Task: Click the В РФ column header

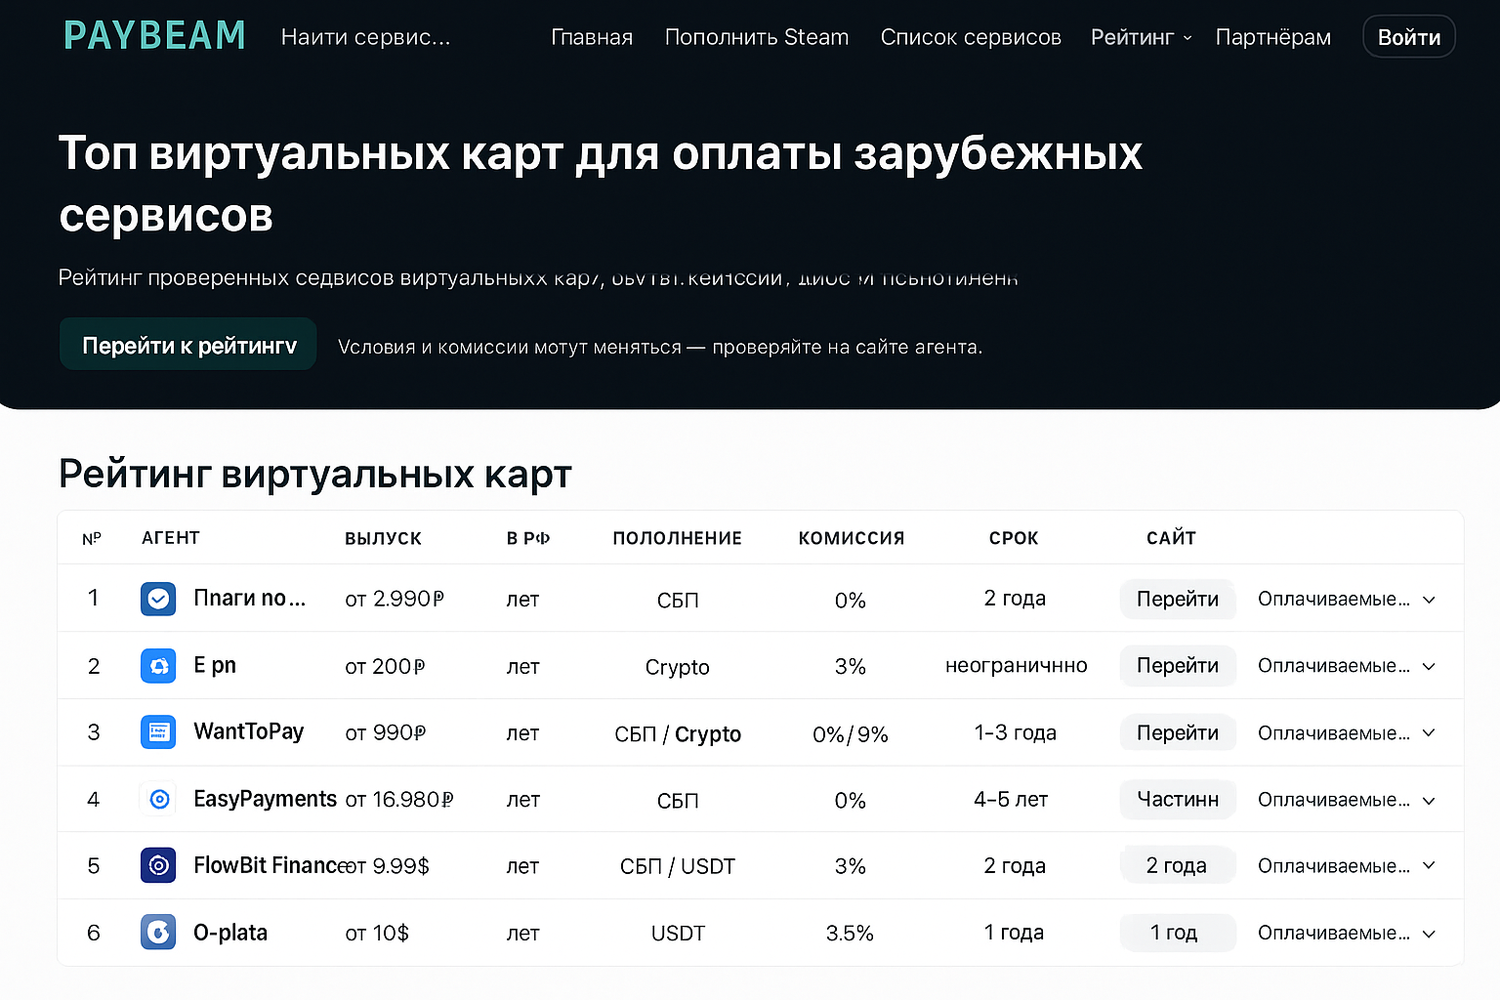Action: (528, 538)
